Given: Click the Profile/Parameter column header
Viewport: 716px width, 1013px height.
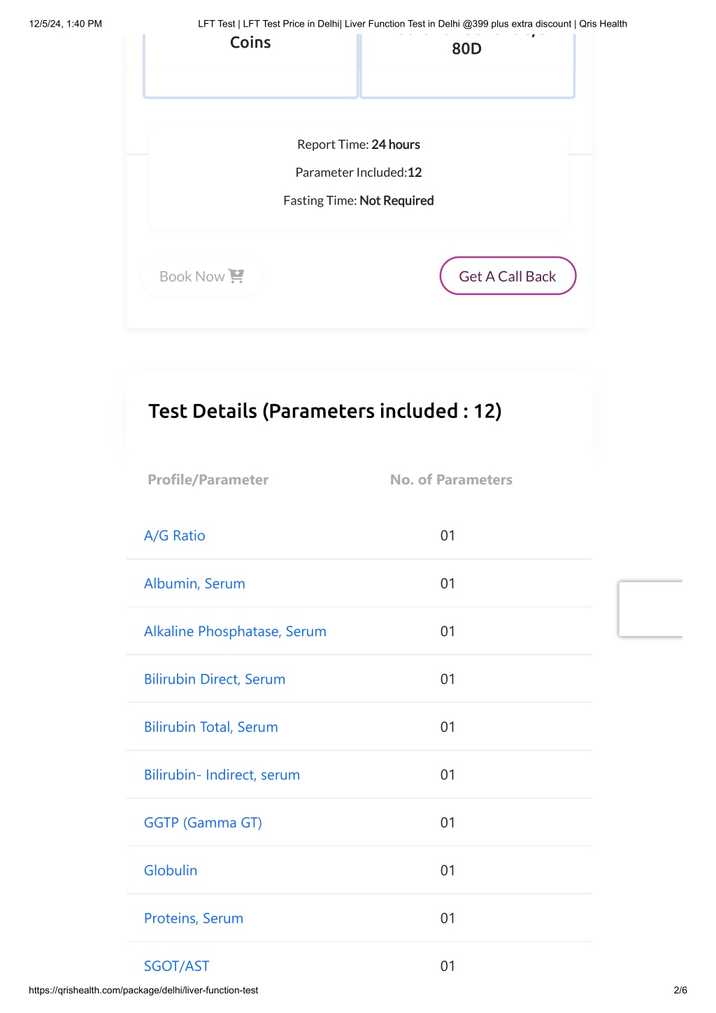Looking at the screenshot, I should tap(208, 480).
